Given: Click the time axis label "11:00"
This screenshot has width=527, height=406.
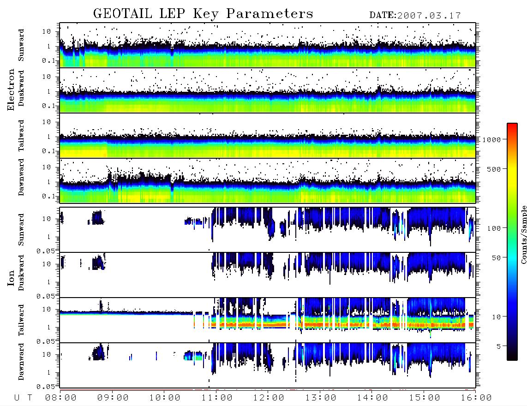Looking at the screenshot, I should pyautogui.click(x=216, y=398).
